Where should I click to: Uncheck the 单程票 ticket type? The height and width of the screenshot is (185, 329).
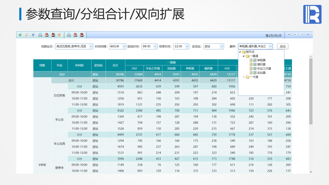(255, 60)
